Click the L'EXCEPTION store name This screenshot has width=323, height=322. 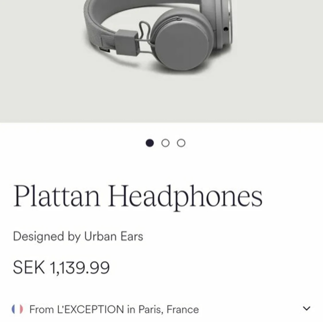[90, 309]
